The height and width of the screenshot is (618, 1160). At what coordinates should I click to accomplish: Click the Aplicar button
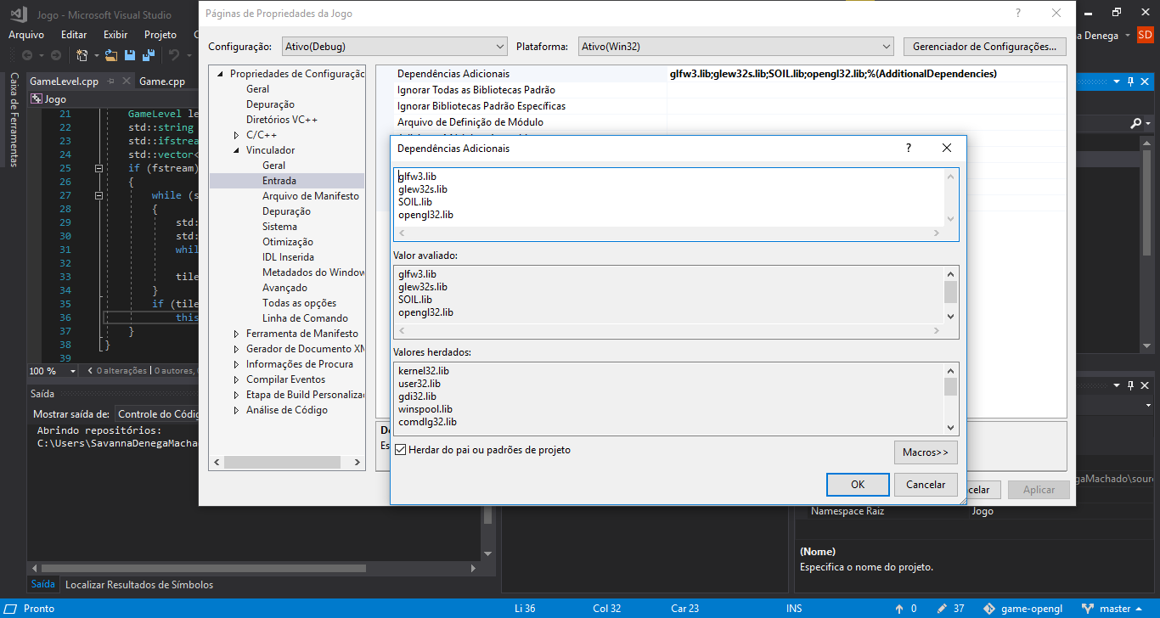pos(1039,490)
